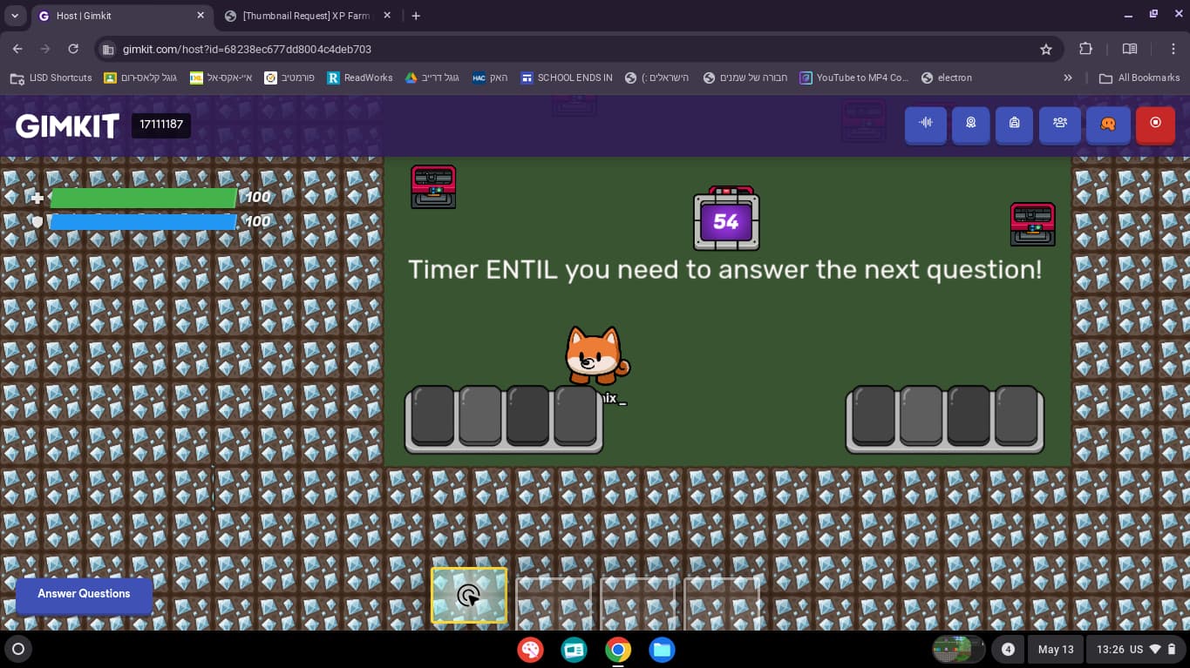
Task: Open the browser side panel icon
Action: point(1130,49)
